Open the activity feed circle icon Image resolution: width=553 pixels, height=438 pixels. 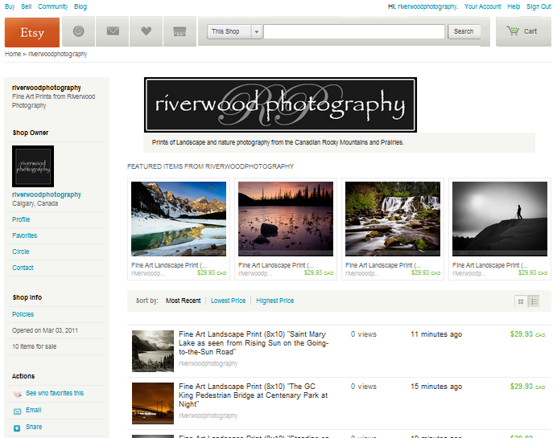pyautogui.click(x=78, y=31)
